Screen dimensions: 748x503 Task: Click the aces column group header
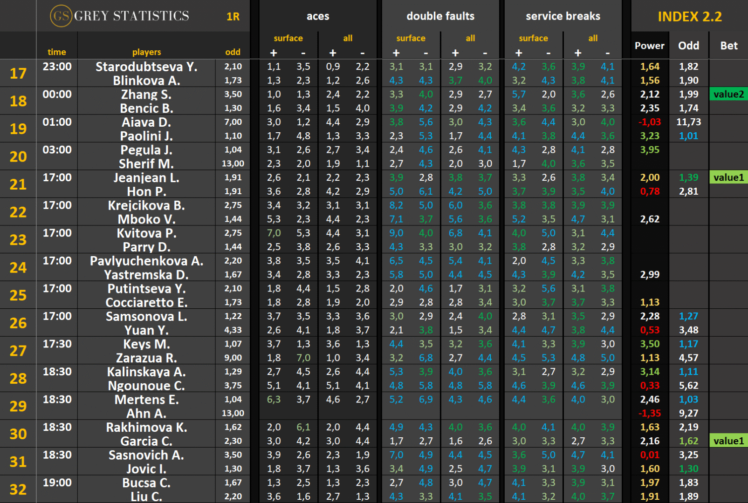click(x=318, y=16)
